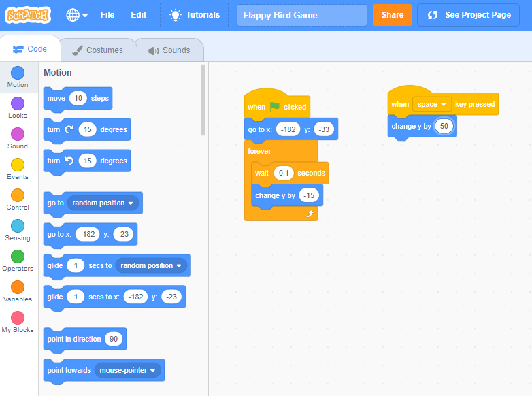This screenshot has height=396, width=532.
Task: Open the Edit menu
Action: click(138, 15)
